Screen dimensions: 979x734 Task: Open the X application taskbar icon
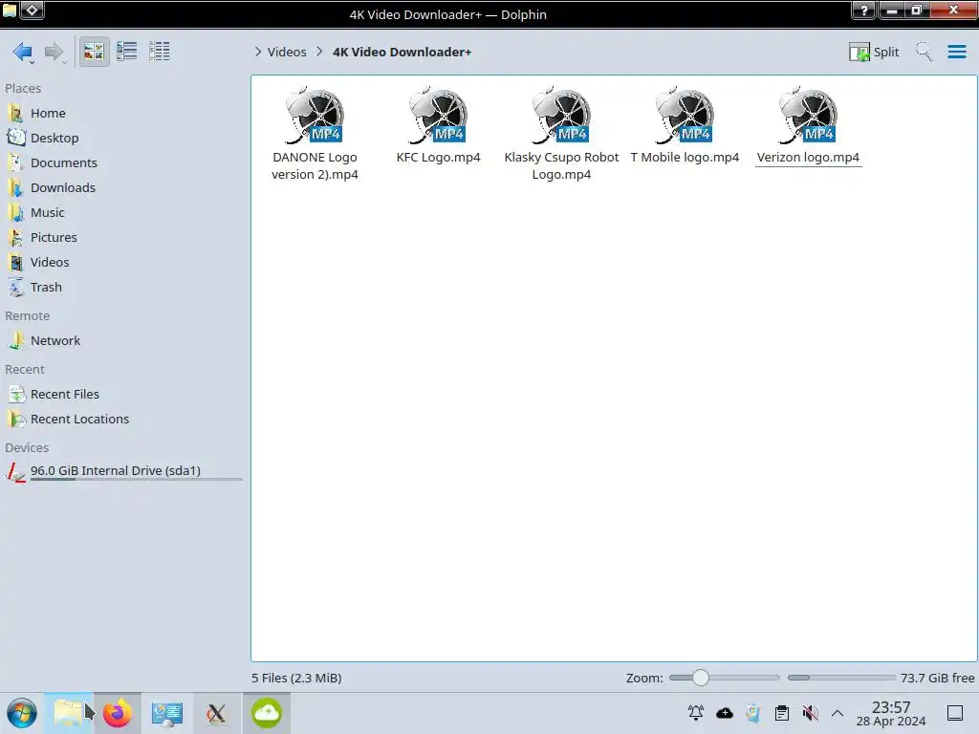[x=216, y=713]
